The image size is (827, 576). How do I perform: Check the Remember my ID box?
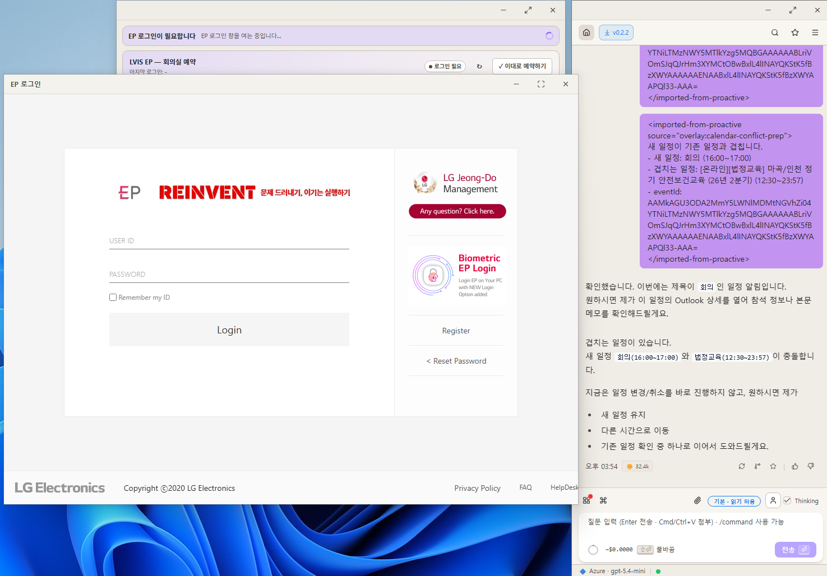click(x=113, y=298)
